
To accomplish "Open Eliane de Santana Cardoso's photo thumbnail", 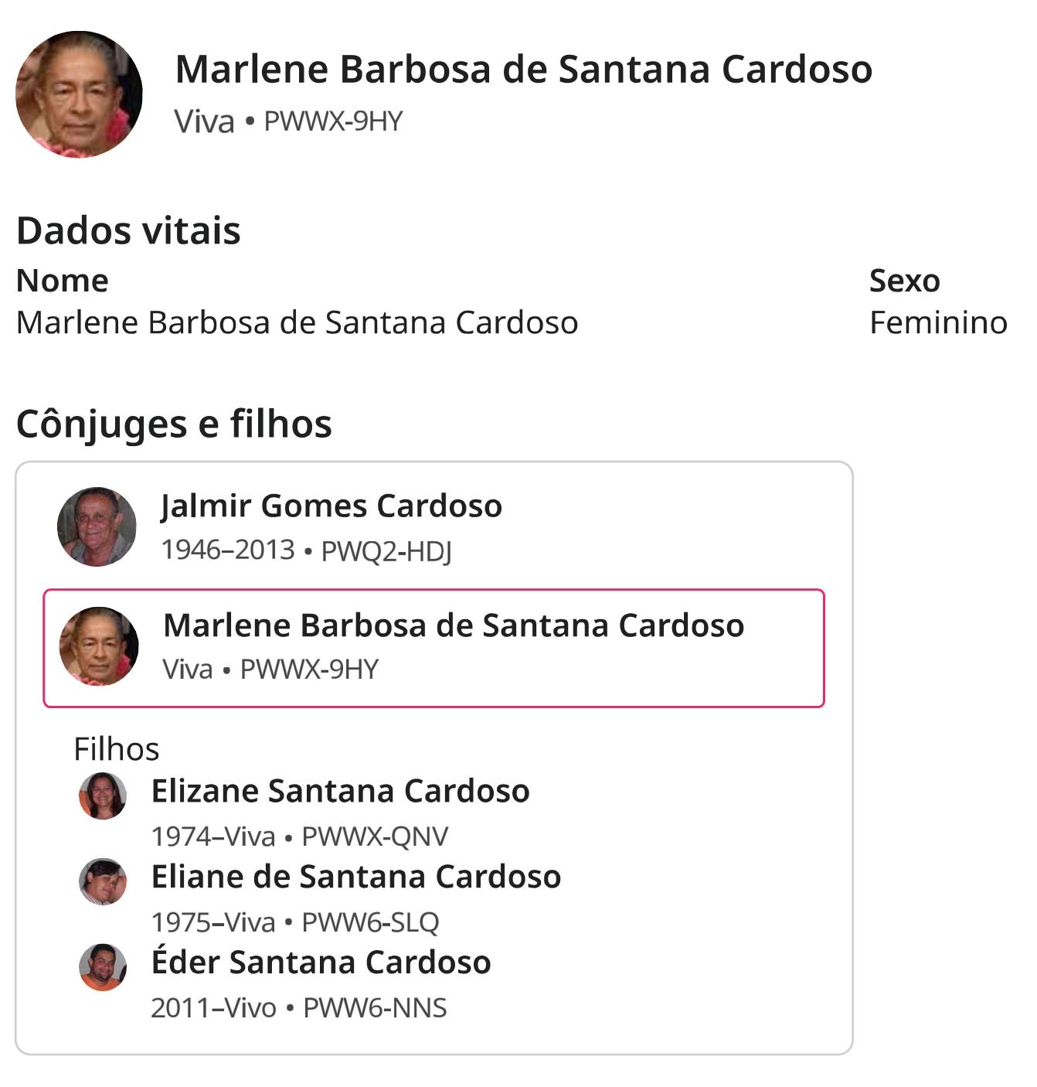I will click(103, 881).
